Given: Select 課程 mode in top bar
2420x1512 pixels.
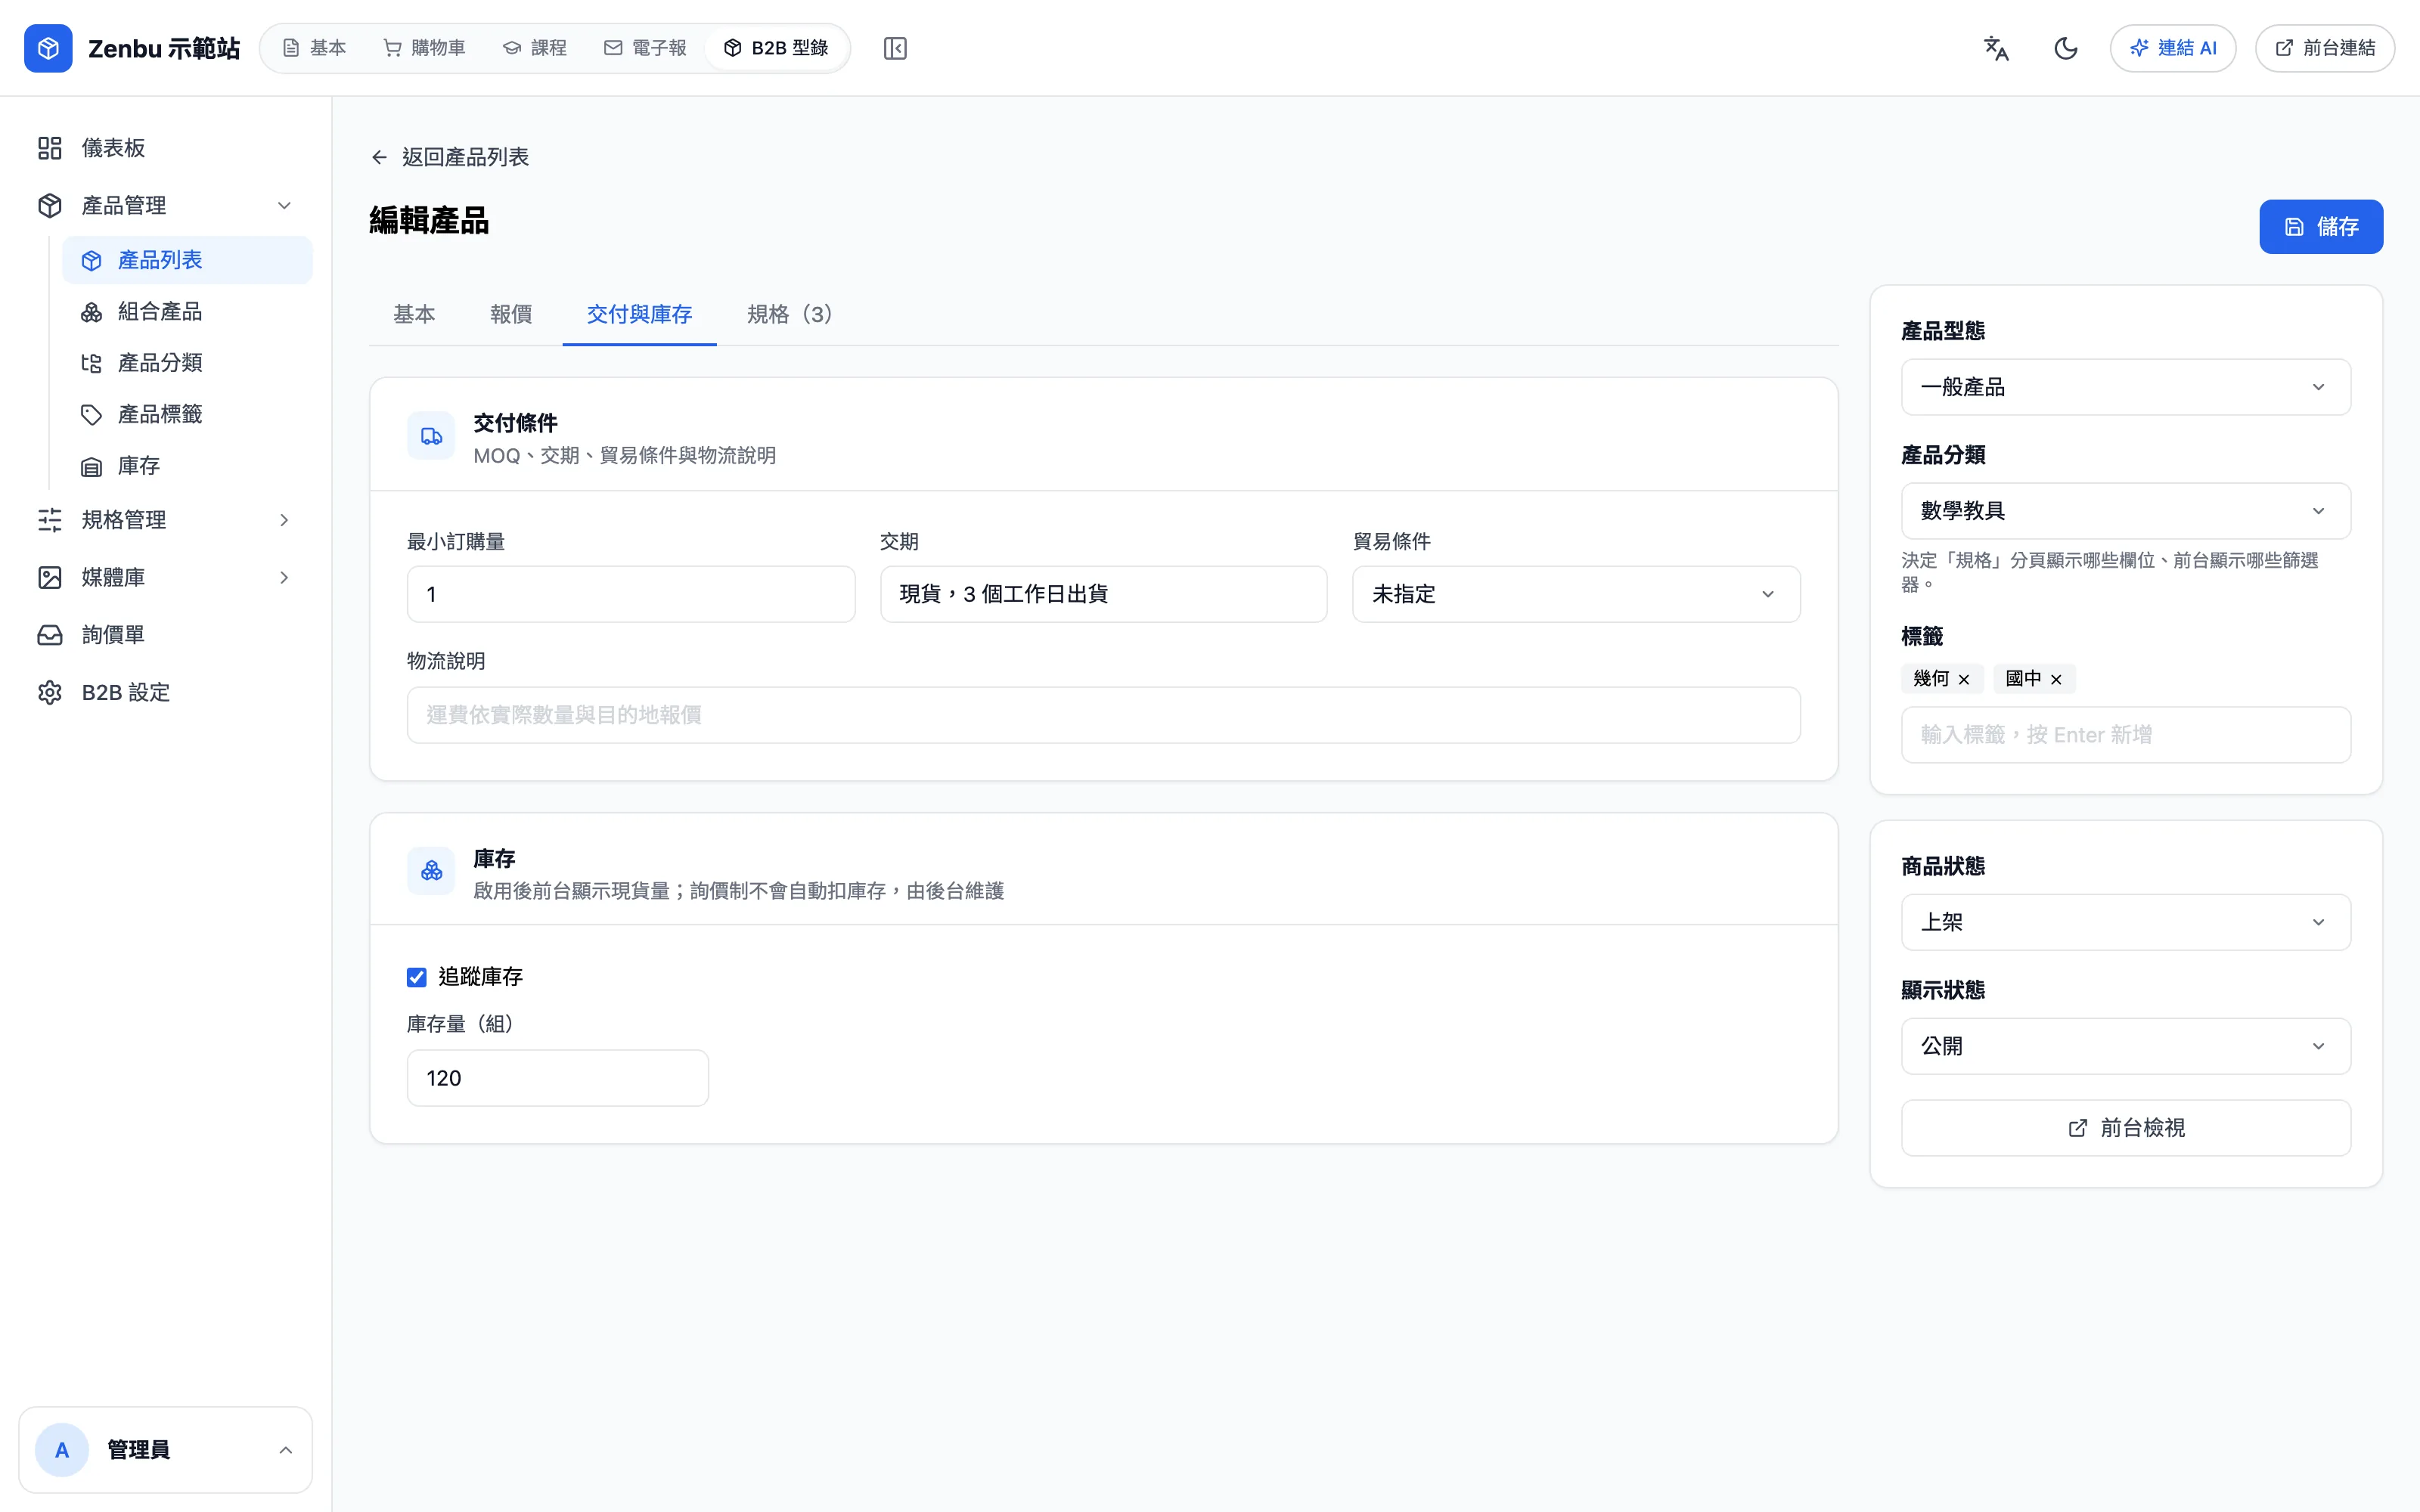Looking at the screenshot, I should (535, 48).
